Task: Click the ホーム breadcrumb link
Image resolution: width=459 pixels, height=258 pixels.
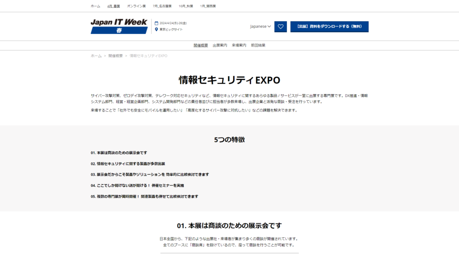Action: (96, 56)
